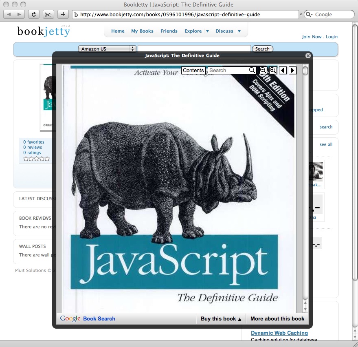Zoom in on the book preview
The width and height of the screenshot is (358, 347).
click(273, 70)
